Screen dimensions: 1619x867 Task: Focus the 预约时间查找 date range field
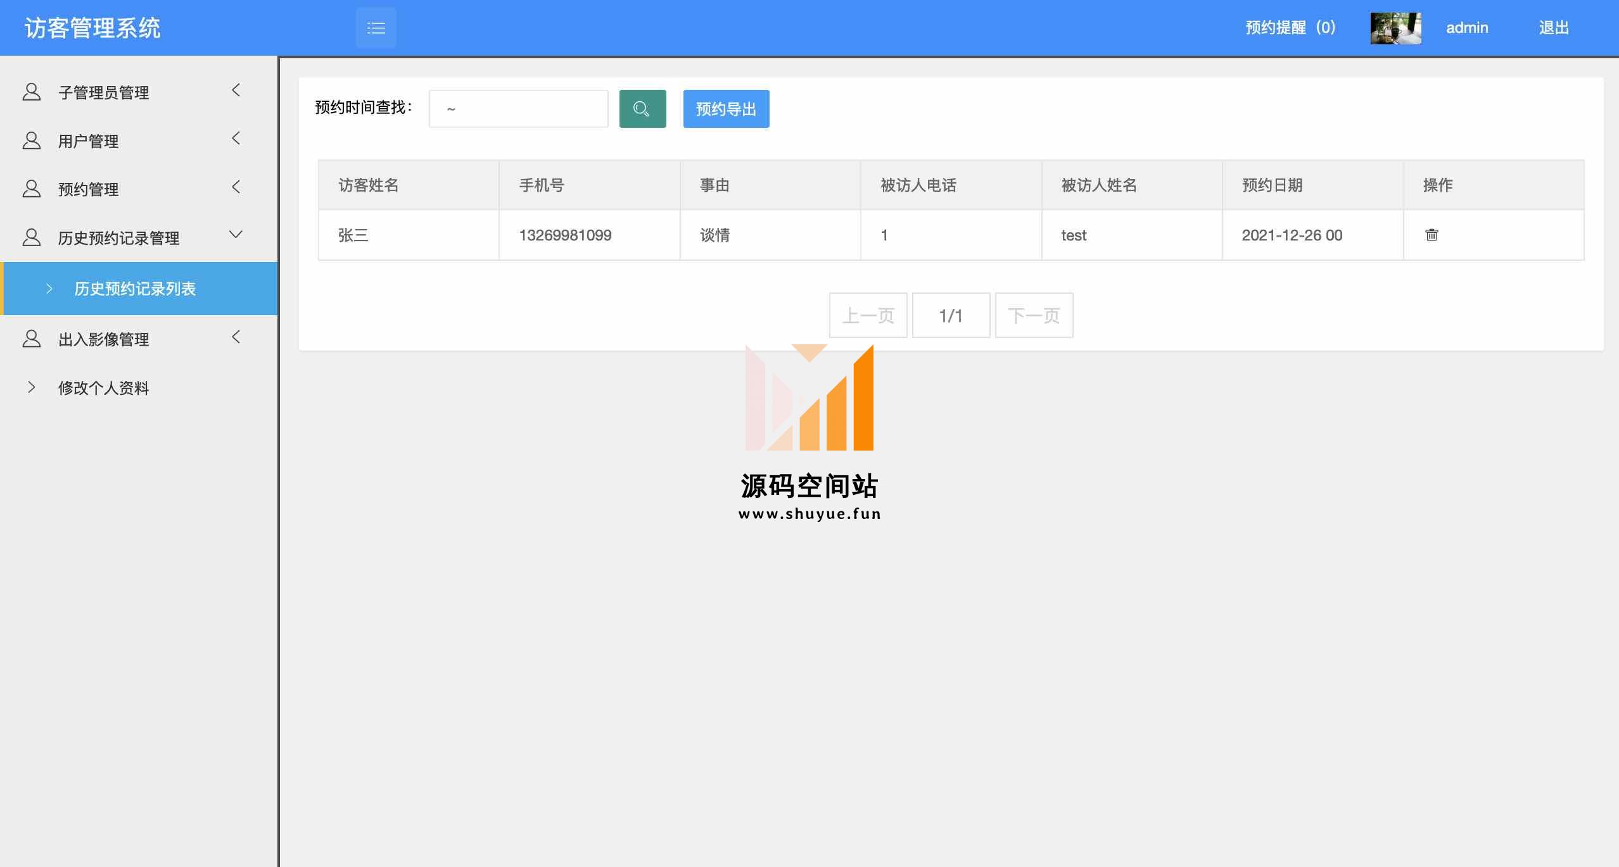[518, 109]
